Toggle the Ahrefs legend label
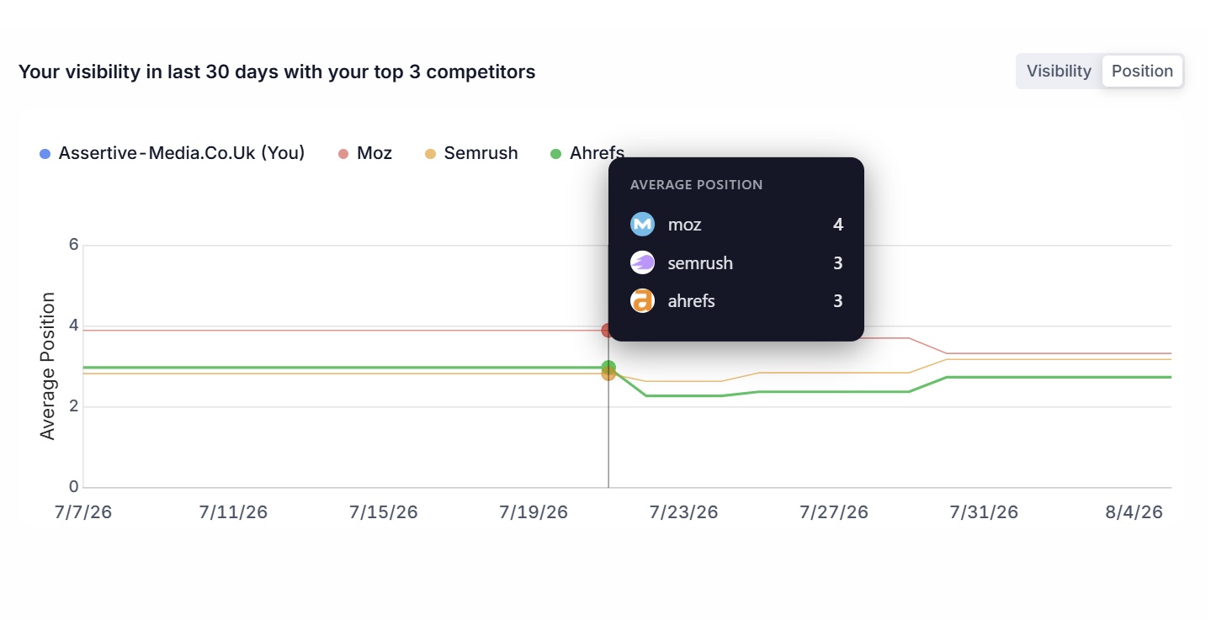 point(597,153)
